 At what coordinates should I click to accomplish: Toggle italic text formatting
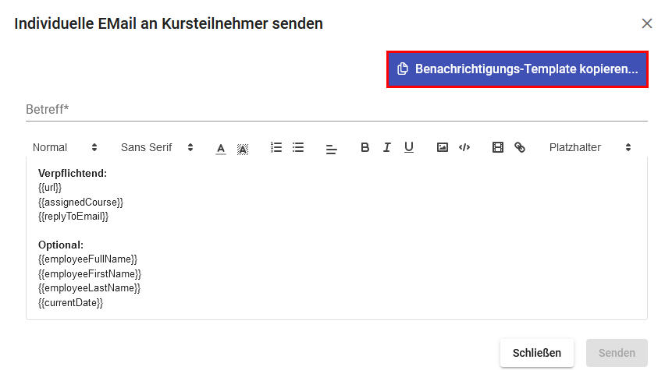[386, 147]
